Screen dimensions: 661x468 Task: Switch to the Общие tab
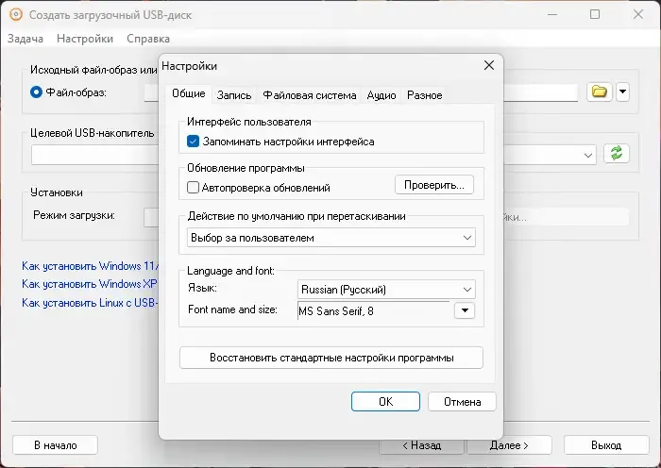click(189, 93)
